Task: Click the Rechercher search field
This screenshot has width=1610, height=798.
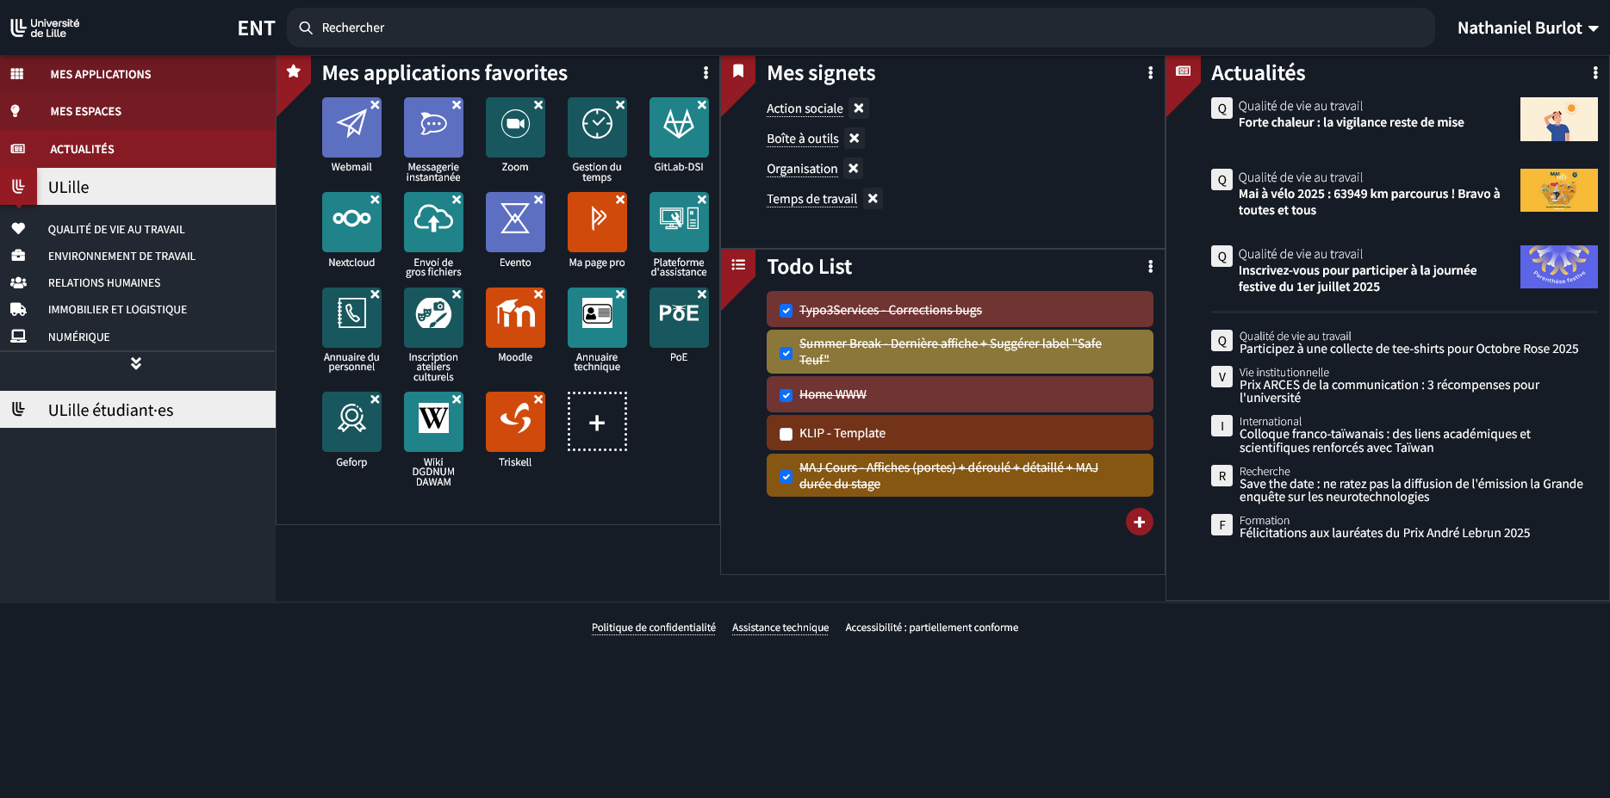Action: point(861,28)
